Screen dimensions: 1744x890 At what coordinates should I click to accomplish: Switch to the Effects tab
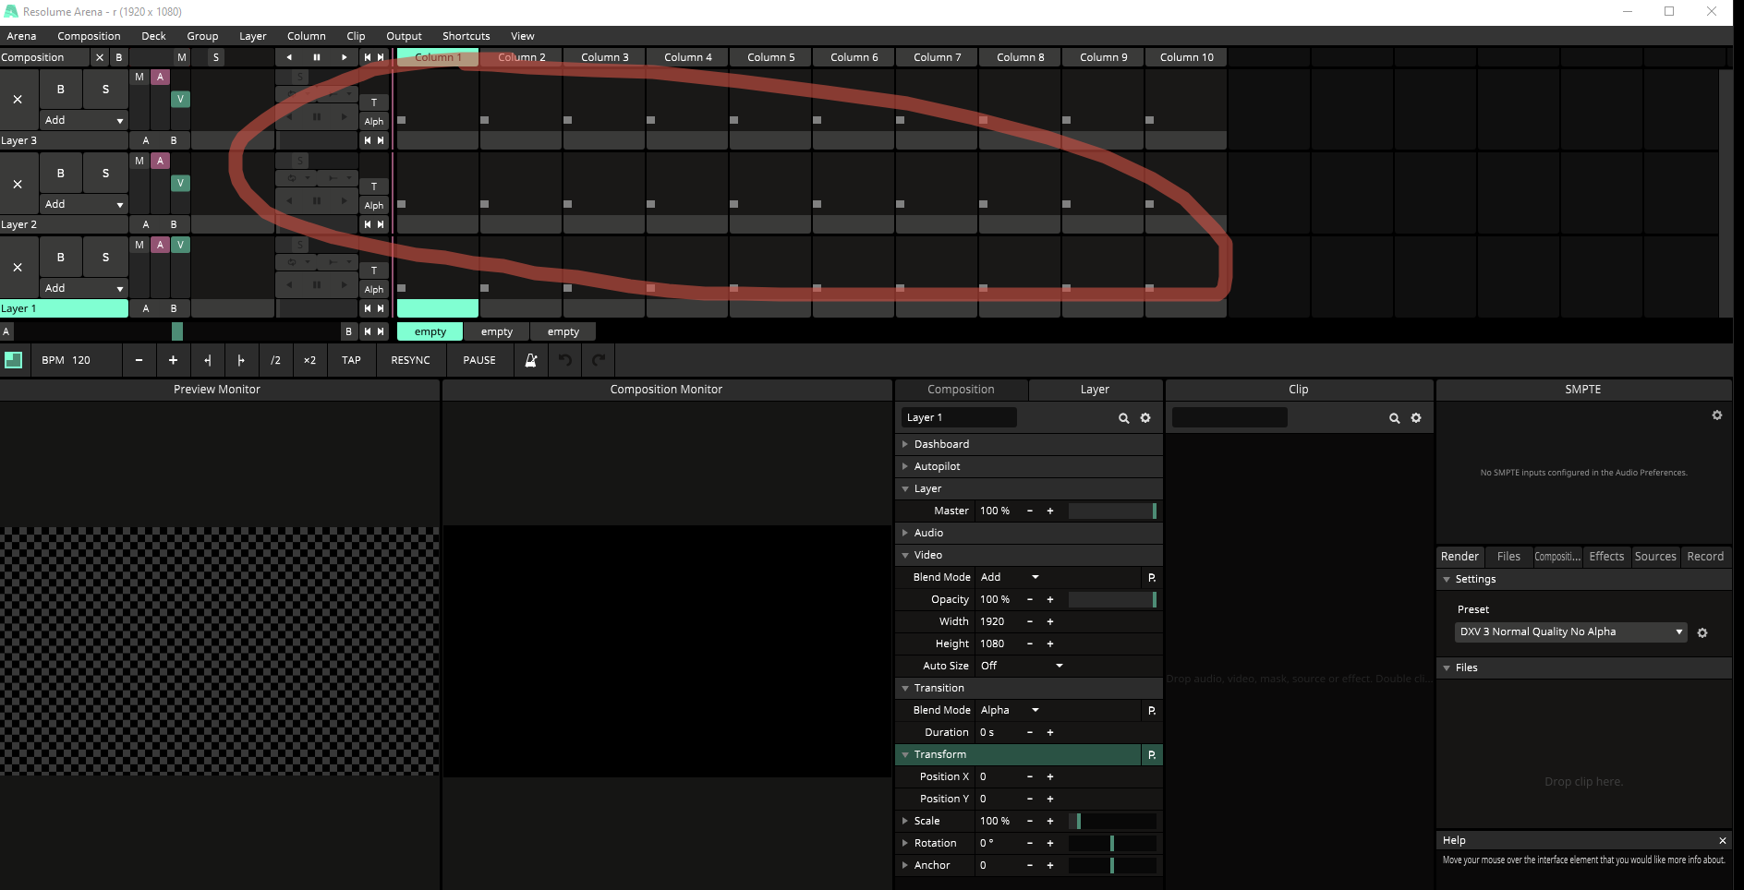click(x=1605, y=557)
